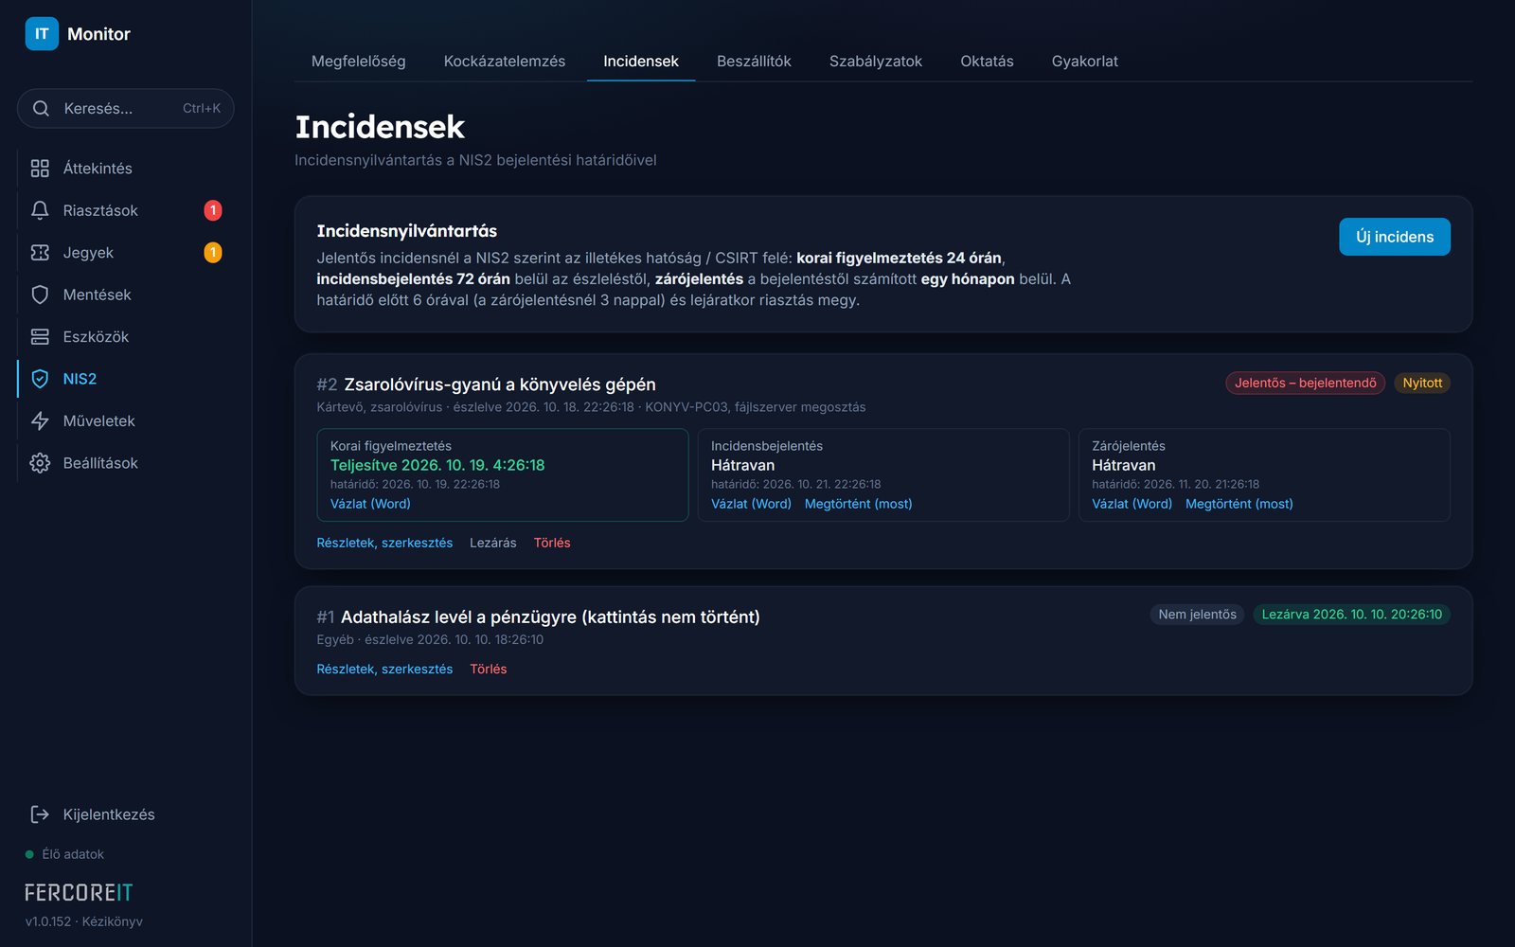Open Részletek, szerkesztés for incident #2

coord(384,543)
